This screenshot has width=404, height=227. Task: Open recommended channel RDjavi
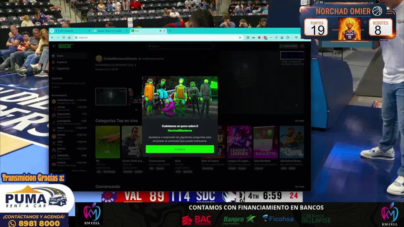click(x=69, y=129)
